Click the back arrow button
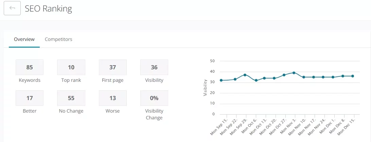This screenshot has width=371, height=142. tap(12, 8)
